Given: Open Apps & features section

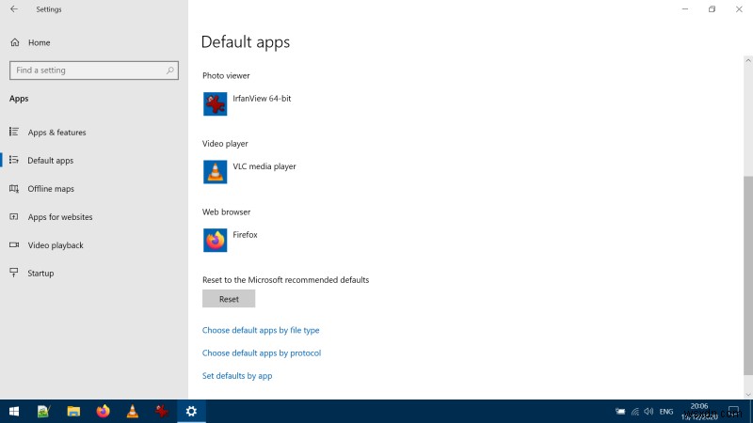Looking at the screenshot, I should [x=56, y=133].
